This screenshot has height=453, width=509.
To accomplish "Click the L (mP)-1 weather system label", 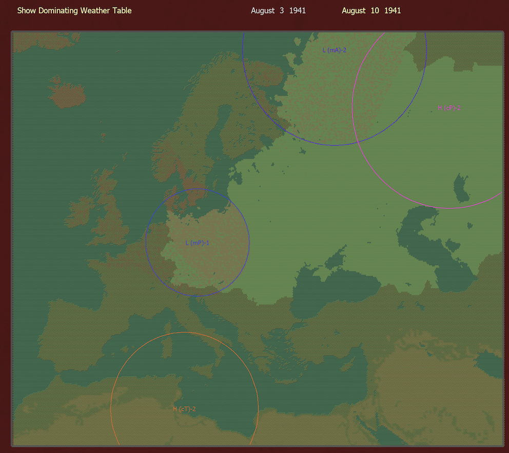I will coord(198,243).
